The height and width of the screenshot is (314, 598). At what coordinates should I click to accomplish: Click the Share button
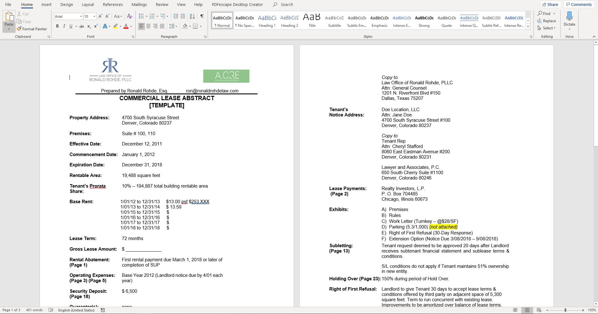coord(550,4)
